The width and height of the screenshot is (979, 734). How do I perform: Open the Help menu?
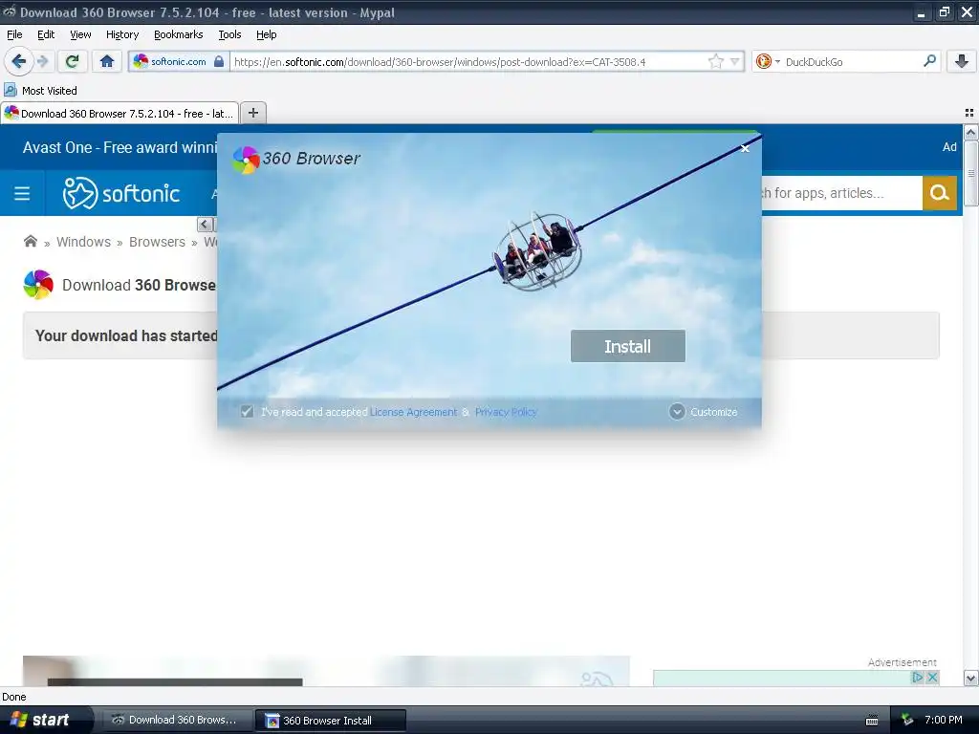point(266,34)
